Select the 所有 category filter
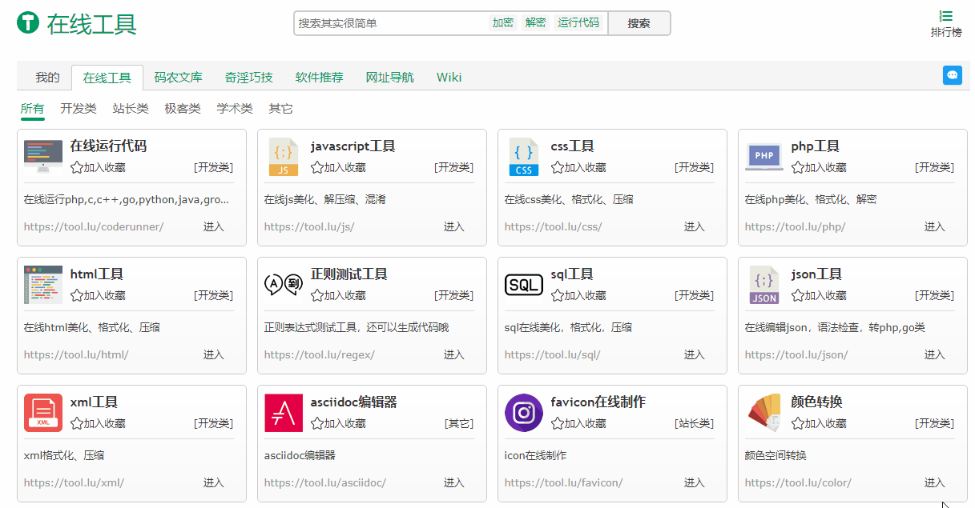The width and height of the screenshot is (975, 508). coord(33,109)
